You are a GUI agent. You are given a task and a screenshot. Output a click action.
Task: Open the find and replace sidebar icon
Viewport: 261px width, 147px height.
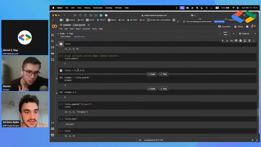coord(53,41)
